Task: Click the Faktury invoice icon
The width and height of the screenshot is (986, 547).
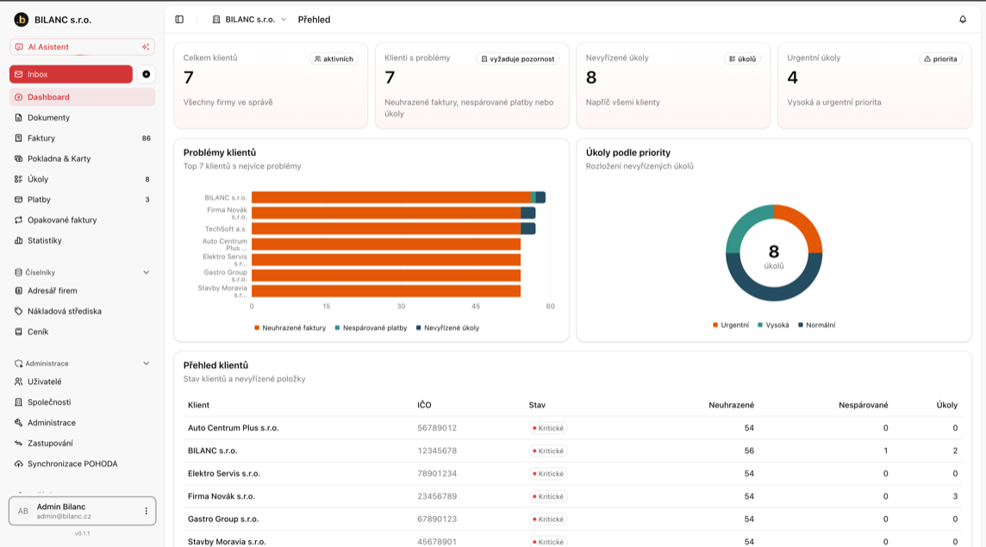Action: (x=18, y=138)
